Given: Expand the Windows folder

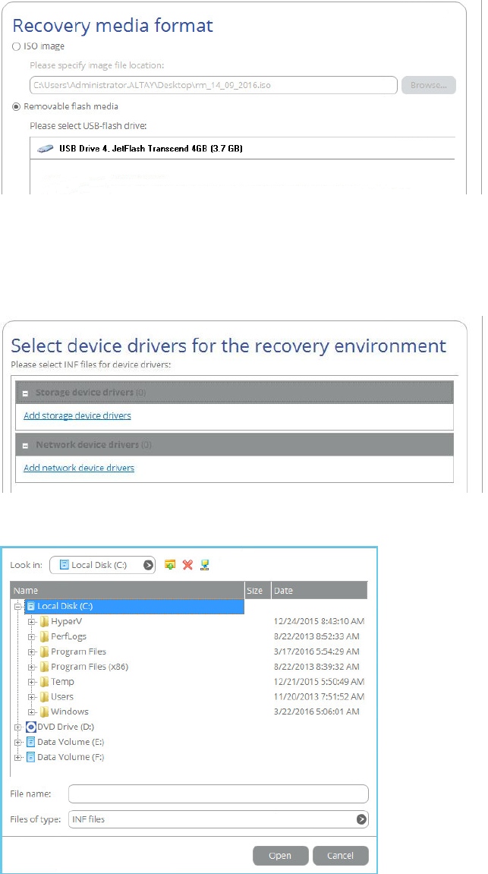Looking at the screenshot, I should 32,712.
